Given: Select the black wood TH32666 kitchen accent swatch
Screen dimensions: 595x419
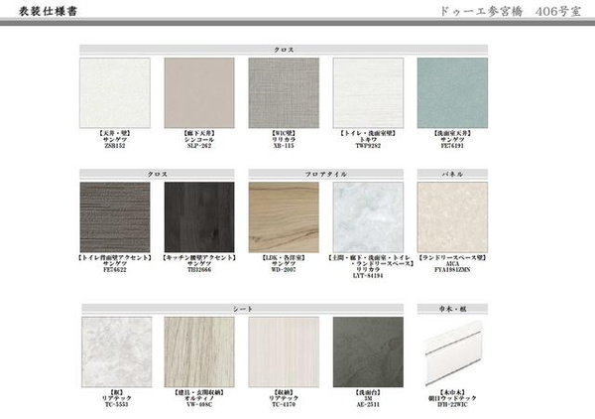Looking at the screenshot, I should pos(199,216).
